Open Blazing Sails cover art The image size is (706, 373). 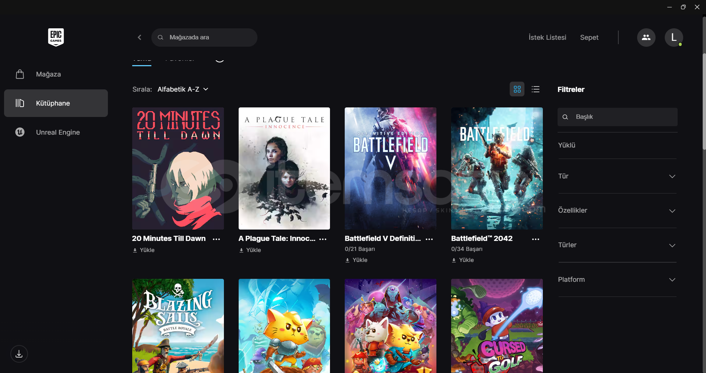tap(178, 326)
